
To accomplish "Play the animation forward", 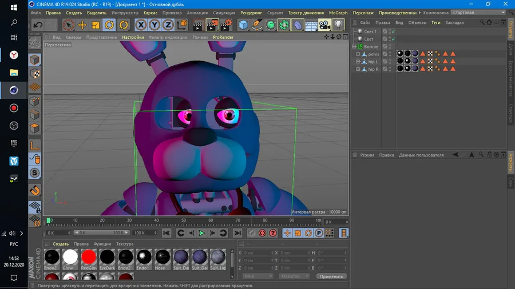I will 201,233.
